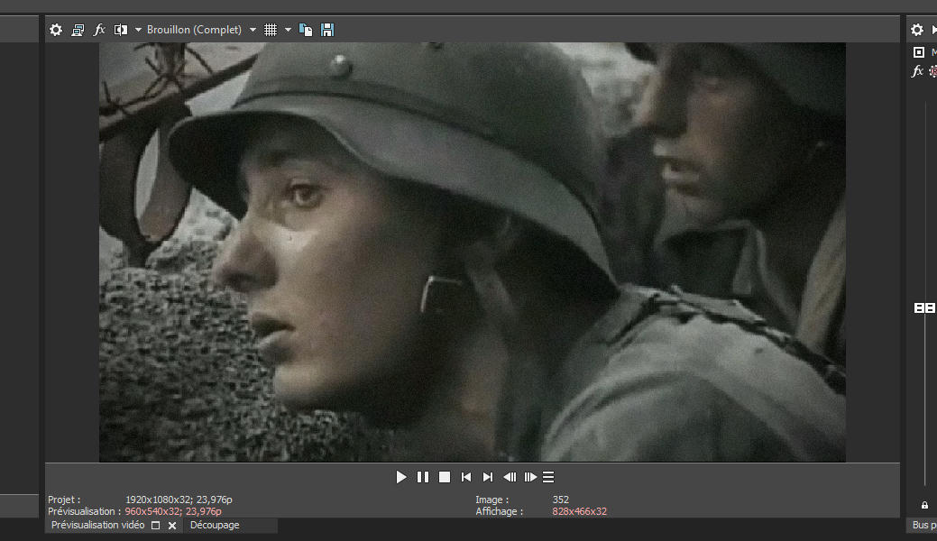This screenshot has height=541, width=937.
Task: Toggle split screen view icon
Action: coord(121,30)
